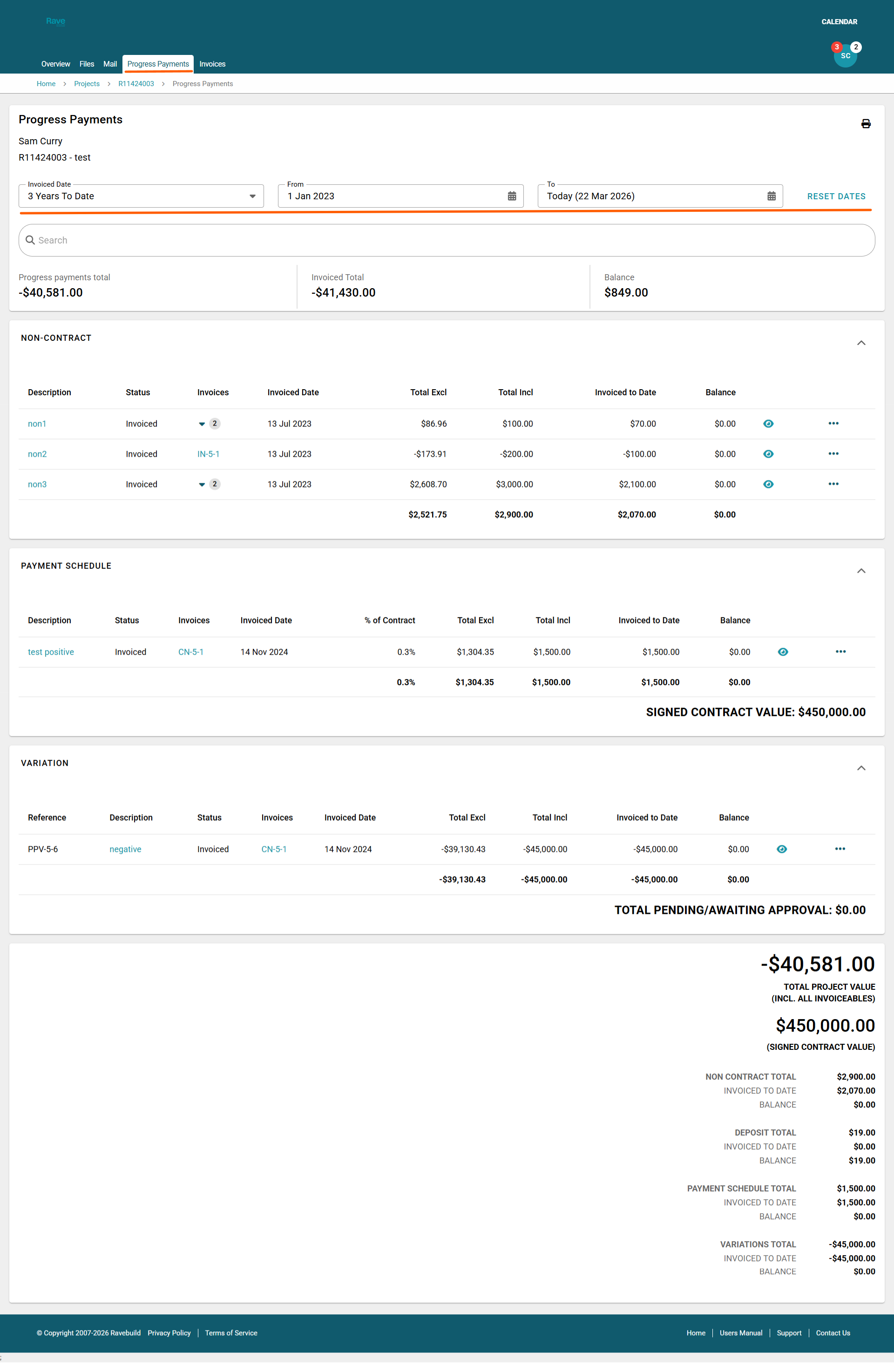The height and width of the screenshot is (1365, 894).
Task: Switch to the Invoices tab
Action: point(212,64)
